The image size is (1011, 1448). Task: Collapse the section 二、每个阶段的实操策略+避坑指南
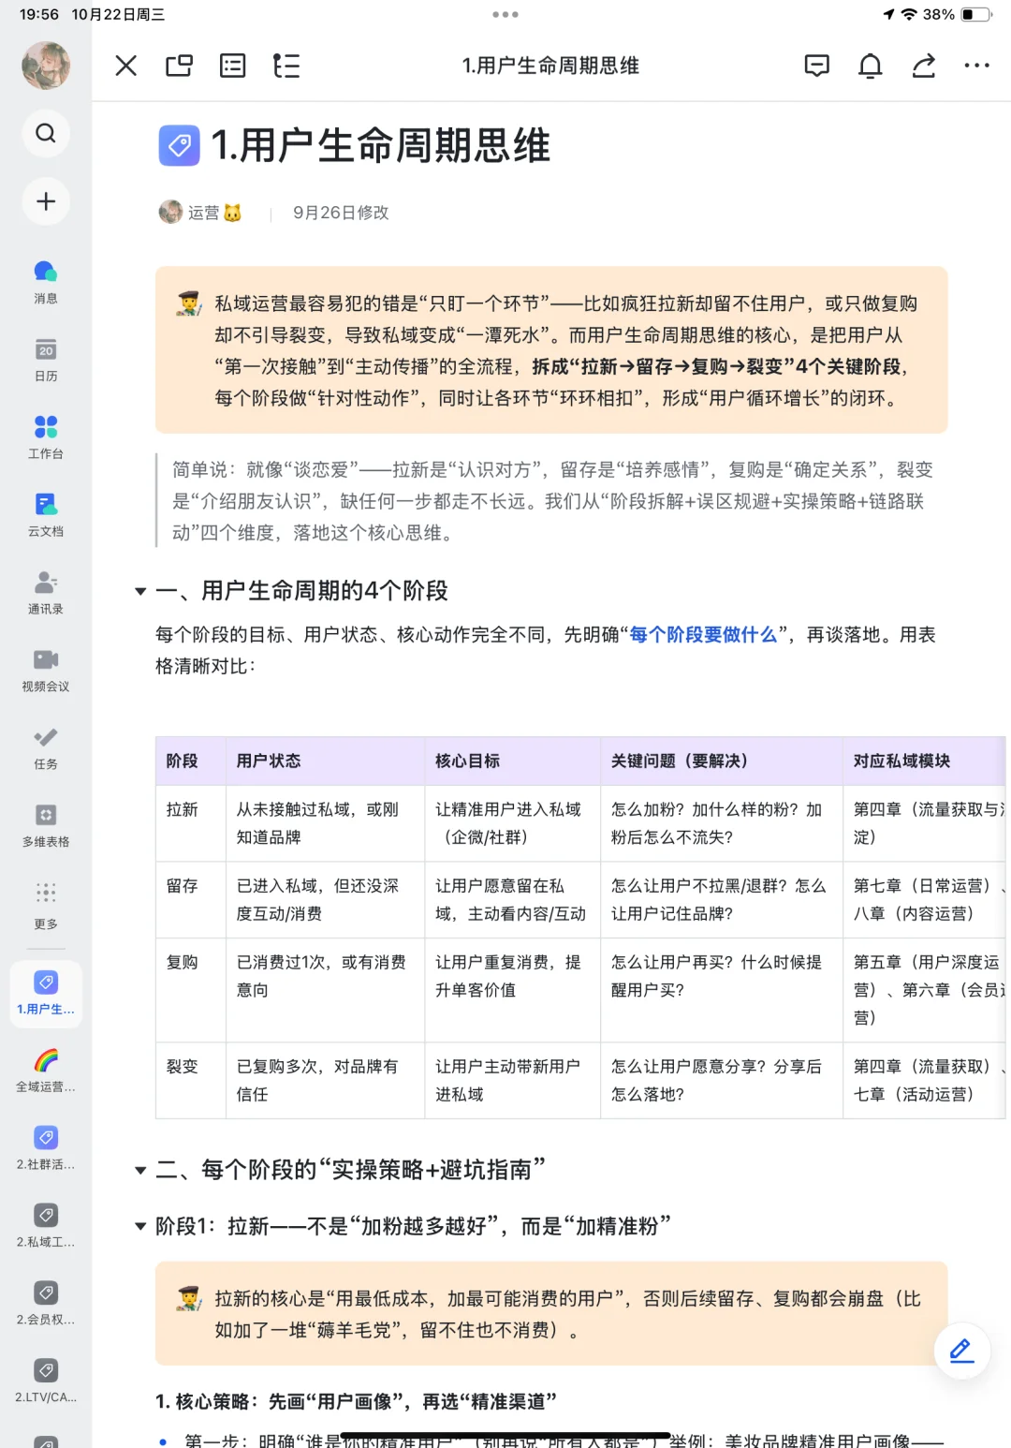point(139,1170)
